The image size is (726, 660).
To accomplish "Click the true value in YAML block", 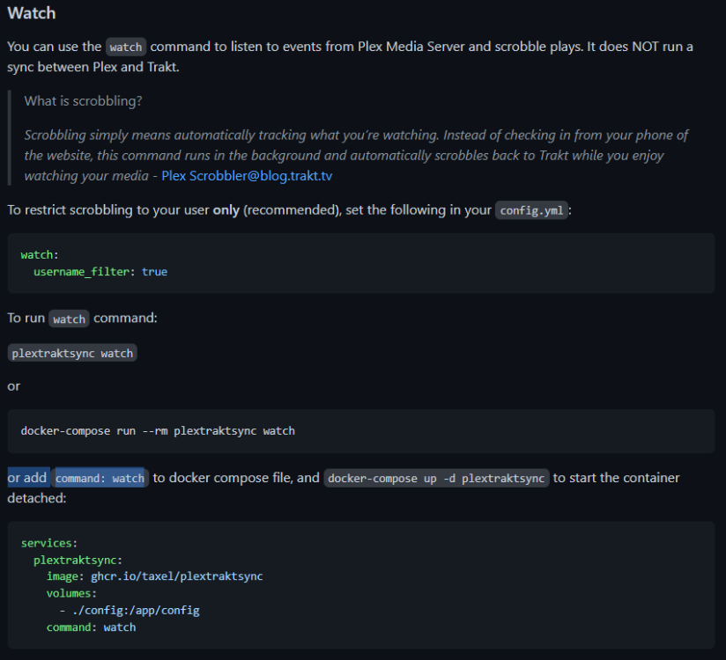I will click(x=155, y=272).
